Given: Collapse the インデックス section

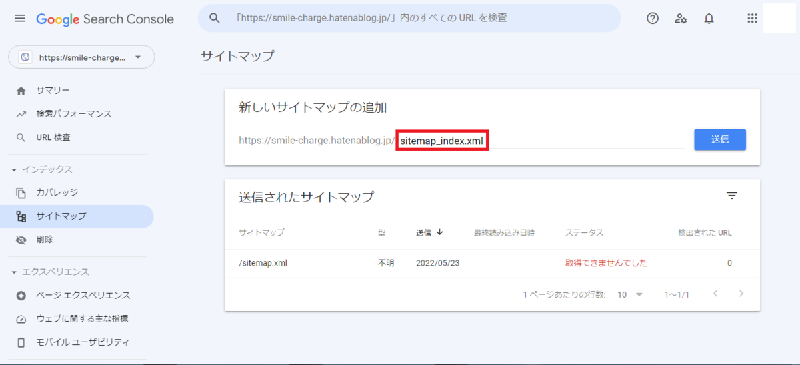Looking at the screenshot, I should click(41, 170).
